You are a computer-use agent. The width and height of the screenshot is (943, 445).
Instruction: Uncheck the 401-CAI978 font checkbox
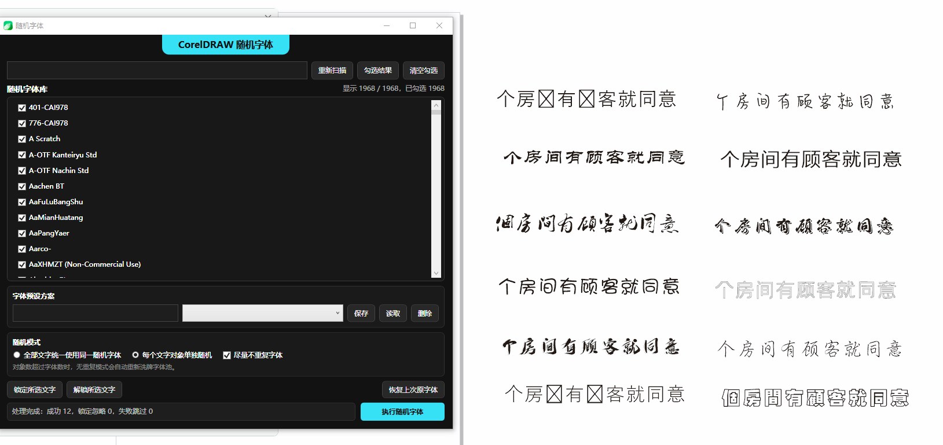click(22, 108)
